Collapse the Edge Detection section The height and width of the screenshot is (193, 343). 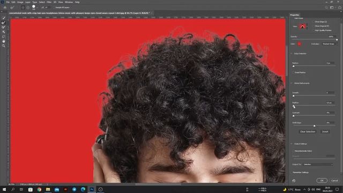click(292, 54)
